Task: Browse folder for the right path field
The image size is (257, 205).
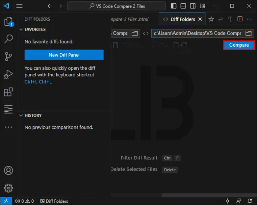Action: tap(248, 33)
